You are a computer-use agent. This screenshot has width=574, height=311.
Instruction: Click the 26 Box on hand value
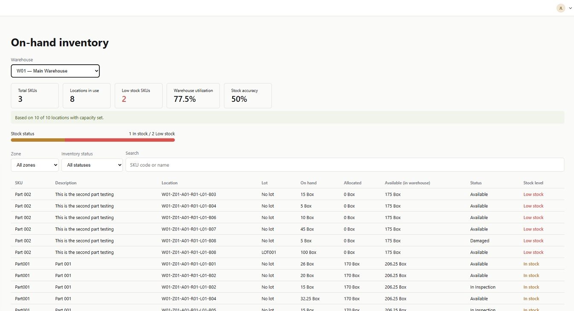[307, 264]
